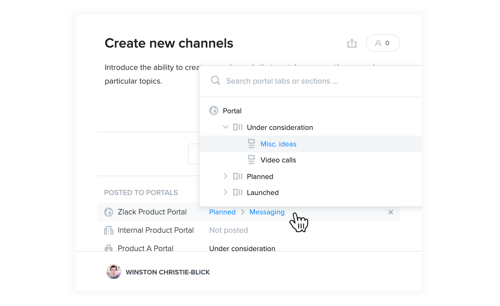500x306 pixels.
Task: Click the Create new channels title
Action: 169,43
